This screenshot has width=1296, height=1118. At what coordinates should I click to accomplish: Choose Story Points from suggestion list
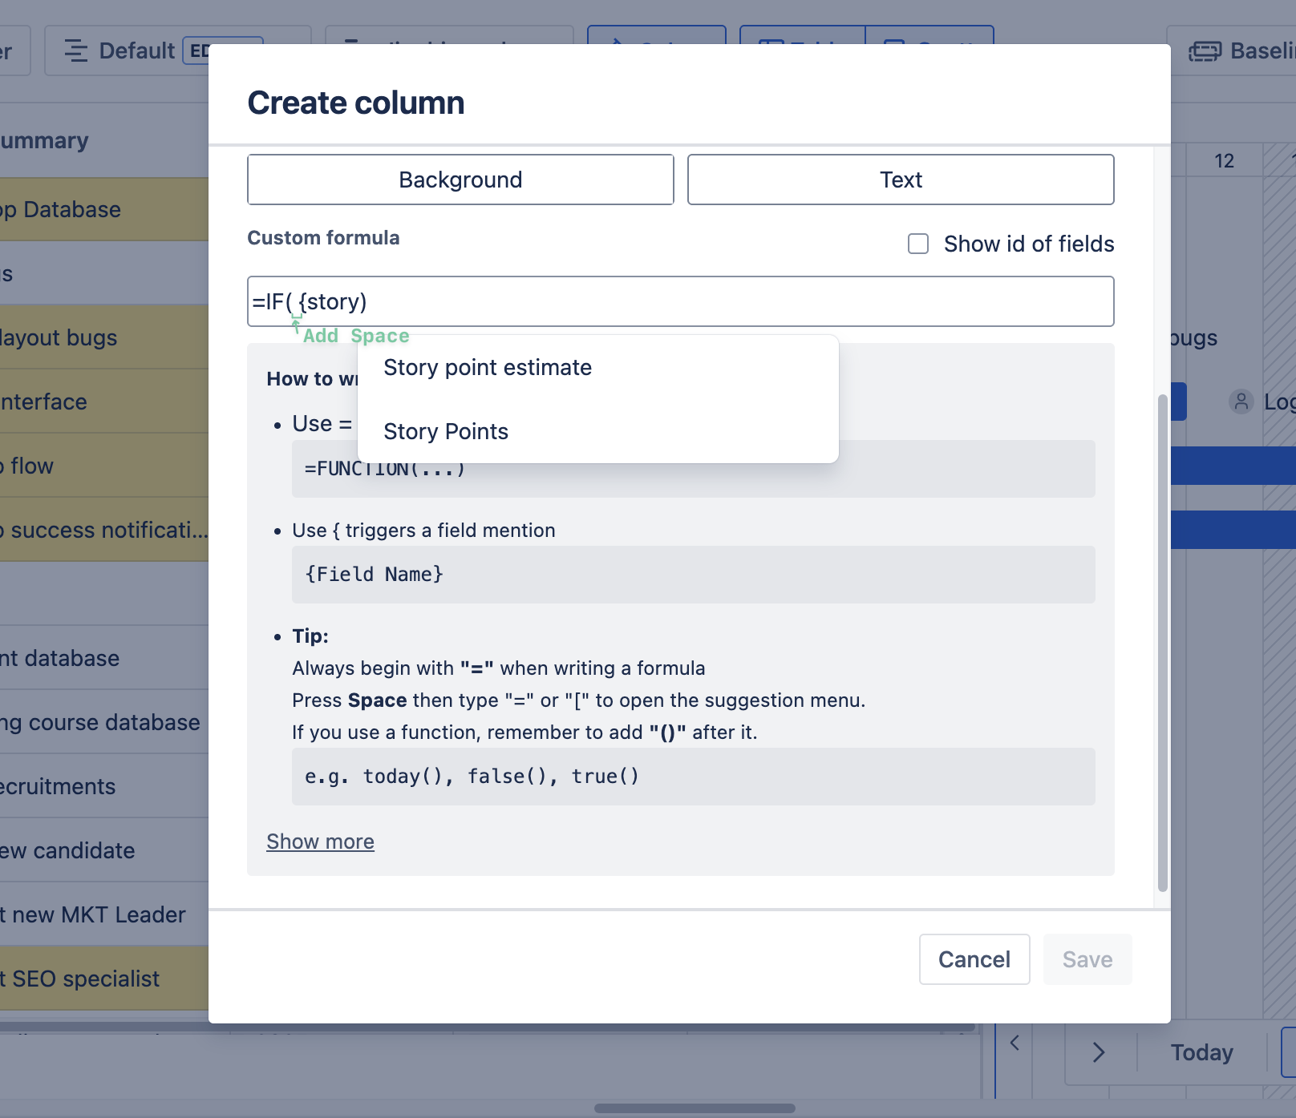(446, 431)
